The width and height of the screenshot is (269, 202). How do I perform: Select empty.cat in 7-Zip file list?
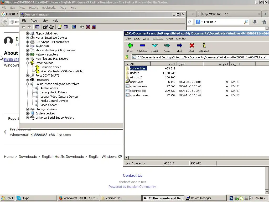click(x=136, y=82)
